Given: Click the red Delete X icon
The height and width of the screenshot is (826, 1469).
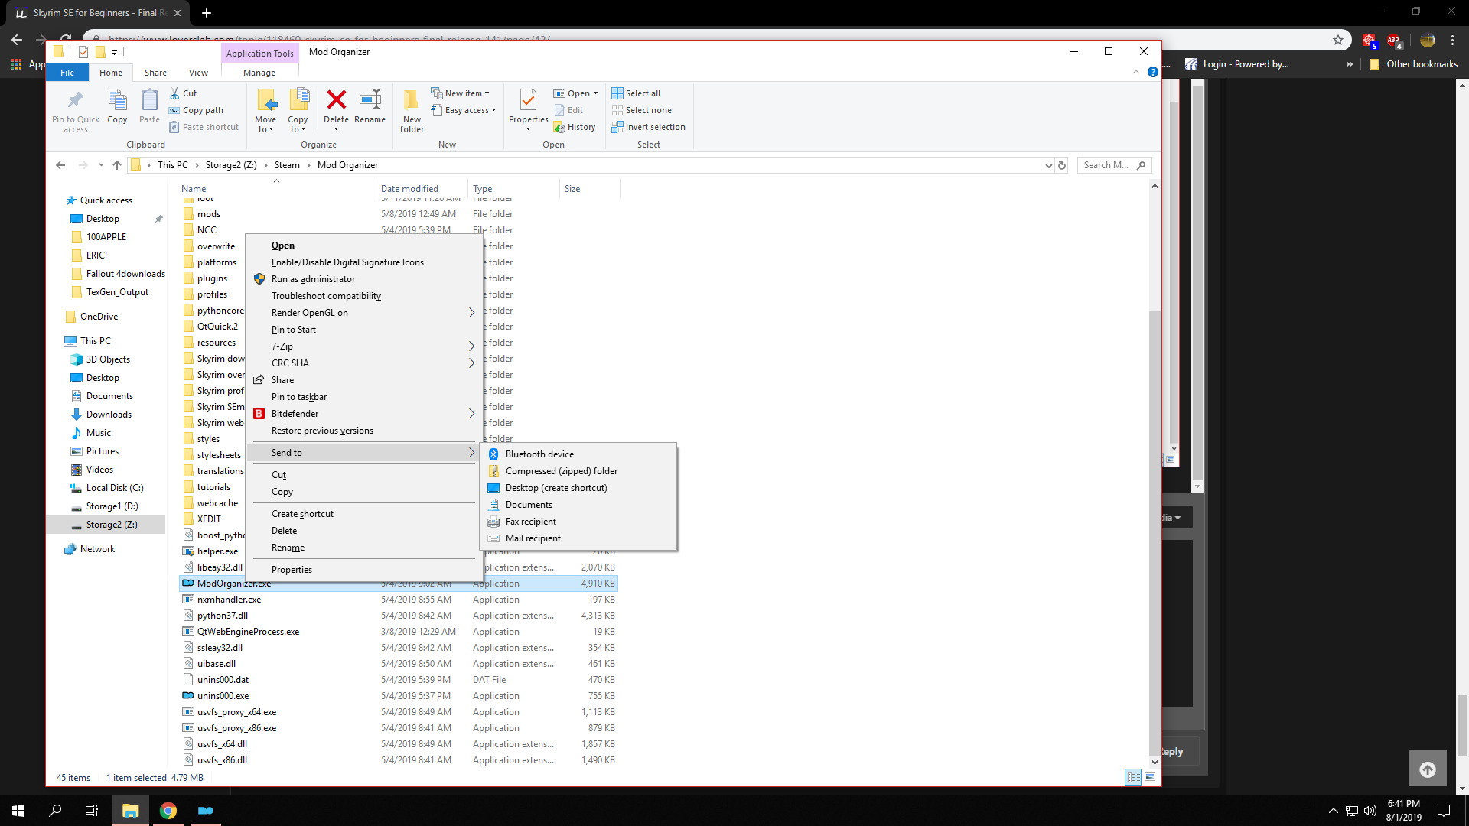Looking at the screenshot, I should coord(336,99).
